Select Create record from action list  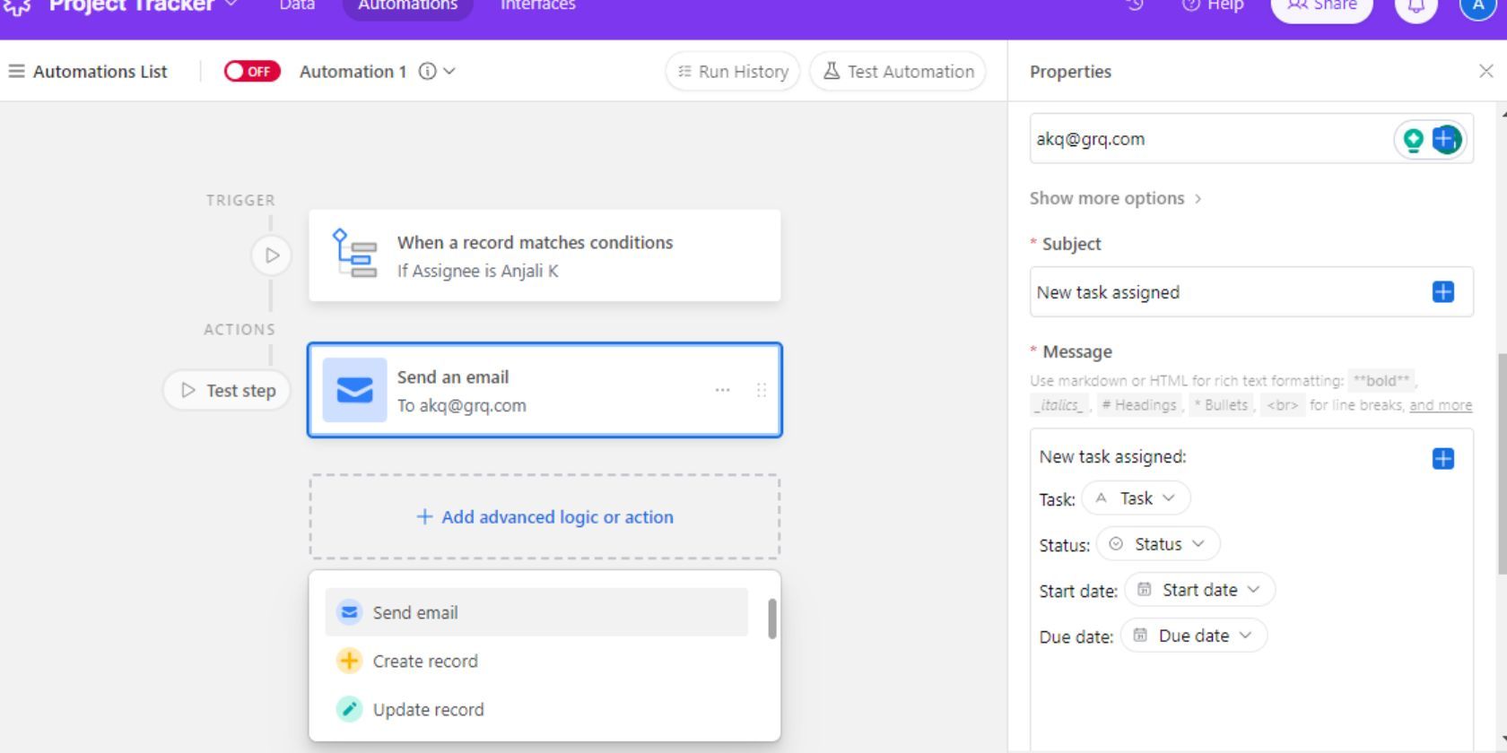[425, 662]
